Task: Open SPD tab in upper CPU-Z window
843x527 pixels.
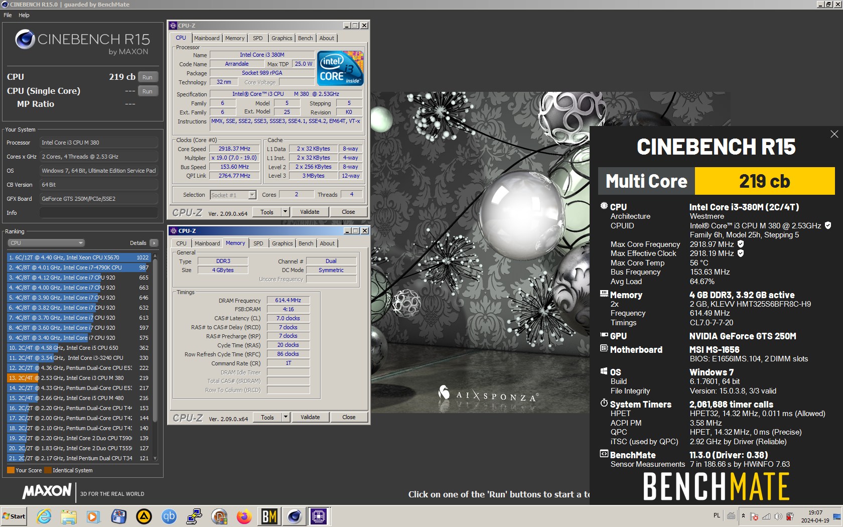Action: [x=258, y=38]
